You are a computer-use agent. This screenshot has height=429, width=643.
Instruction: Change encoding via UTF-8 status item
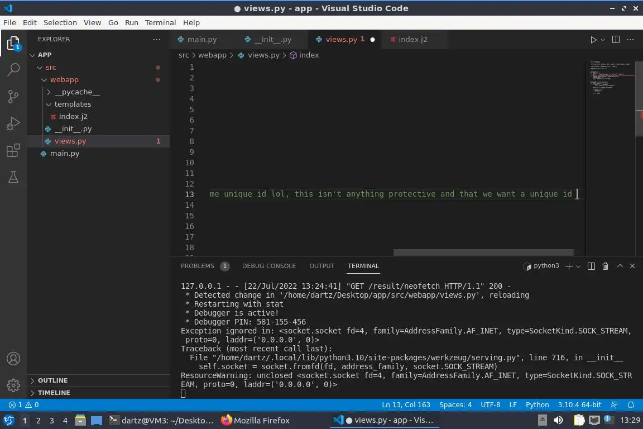491,405
